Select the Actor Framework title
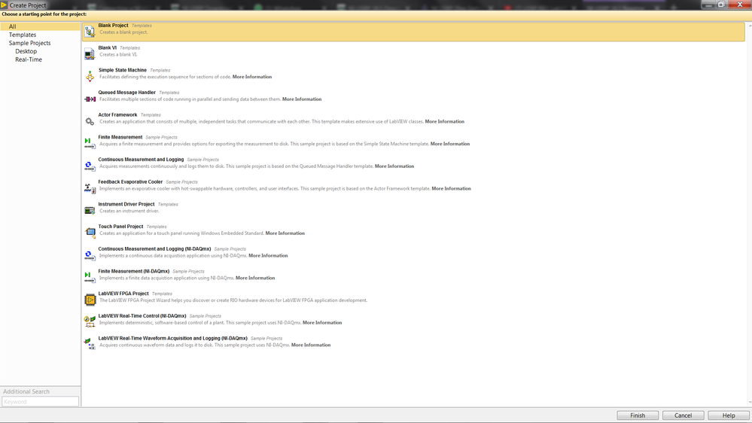This screenshot has height=423, width=752. point(117,114)
